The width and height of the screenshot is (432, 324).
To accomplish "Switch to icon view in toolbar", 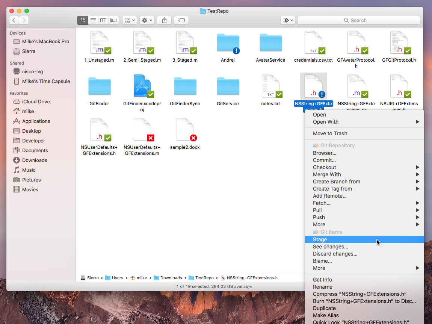I will pyautogui.click(x=83, y=20).
